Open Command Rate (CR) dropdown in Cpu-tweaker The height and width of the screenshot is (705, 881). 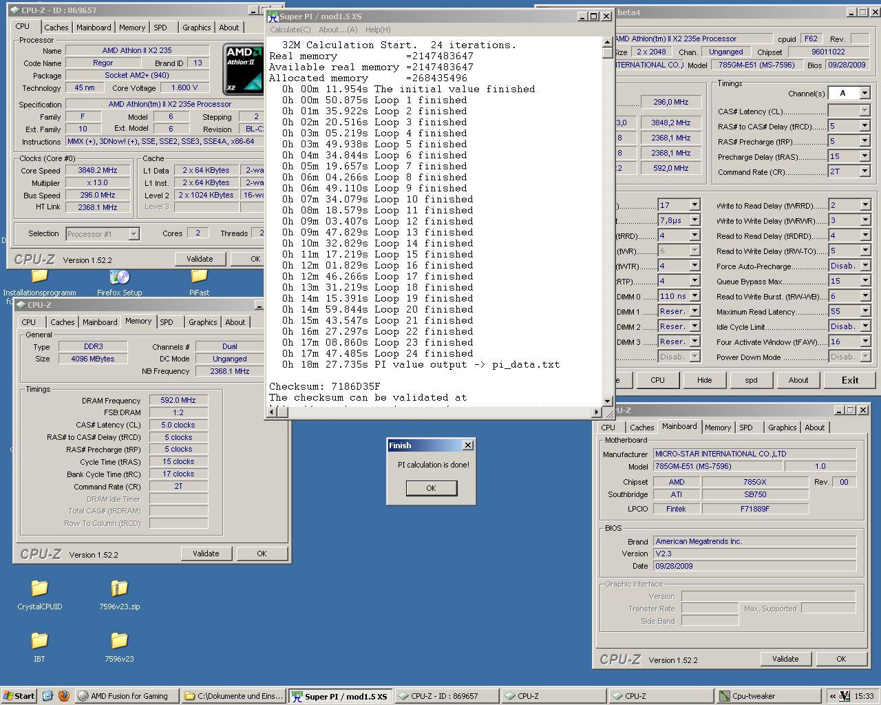coord(865,171)
